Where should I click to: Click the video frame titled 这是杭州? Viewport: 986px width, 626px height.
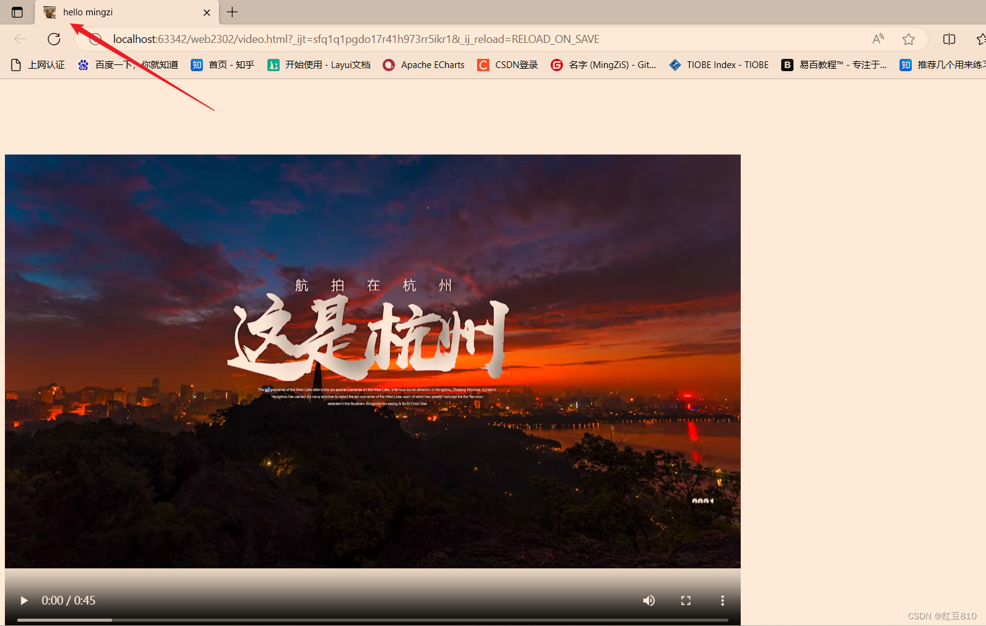point(373,361)
